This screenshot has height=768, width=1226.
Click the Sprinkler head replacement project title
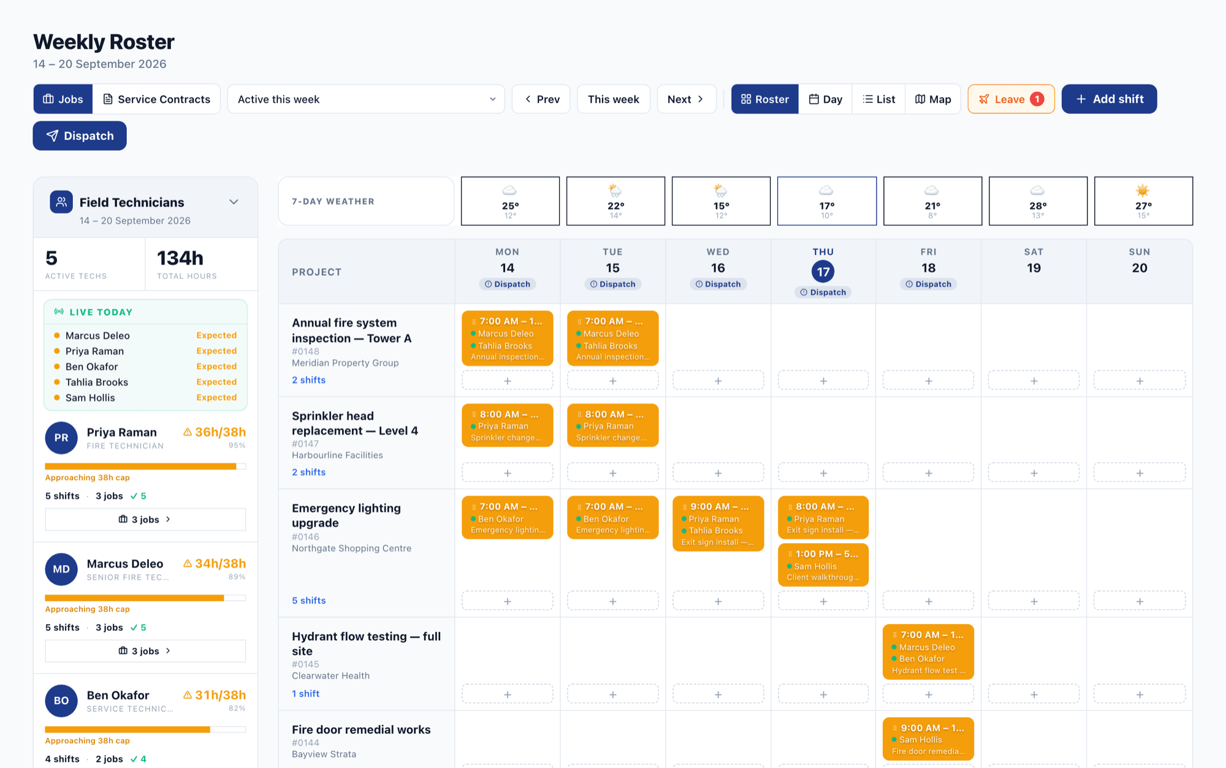click(355, 423)
